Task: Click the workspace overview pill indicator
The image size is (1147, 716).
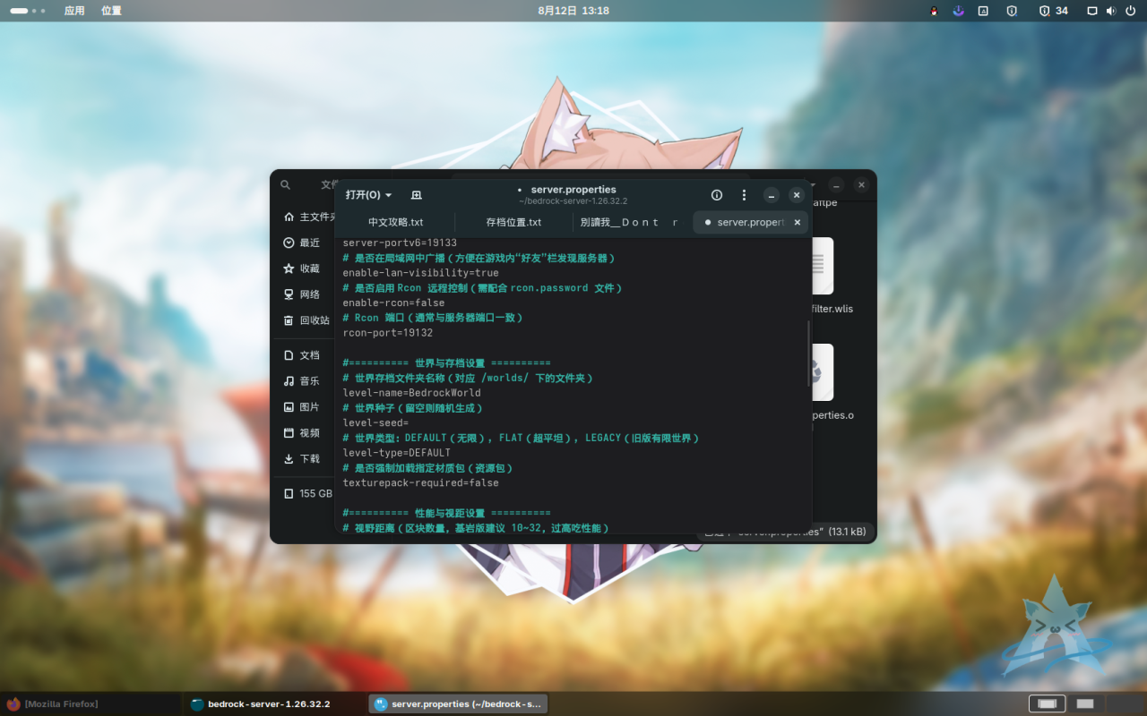Action: (28, 11)
